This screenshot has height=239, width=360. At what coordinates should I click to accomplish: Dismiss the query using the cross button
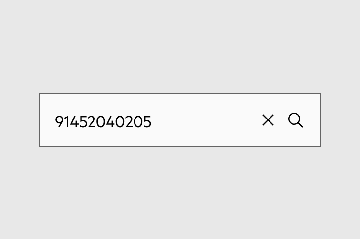click(x=268, y=120)
